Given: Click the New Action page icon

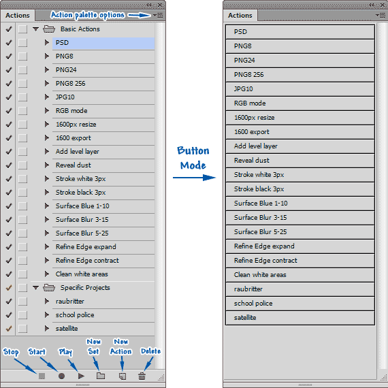Looking at the screenshot, I should (x=123, y=376).
